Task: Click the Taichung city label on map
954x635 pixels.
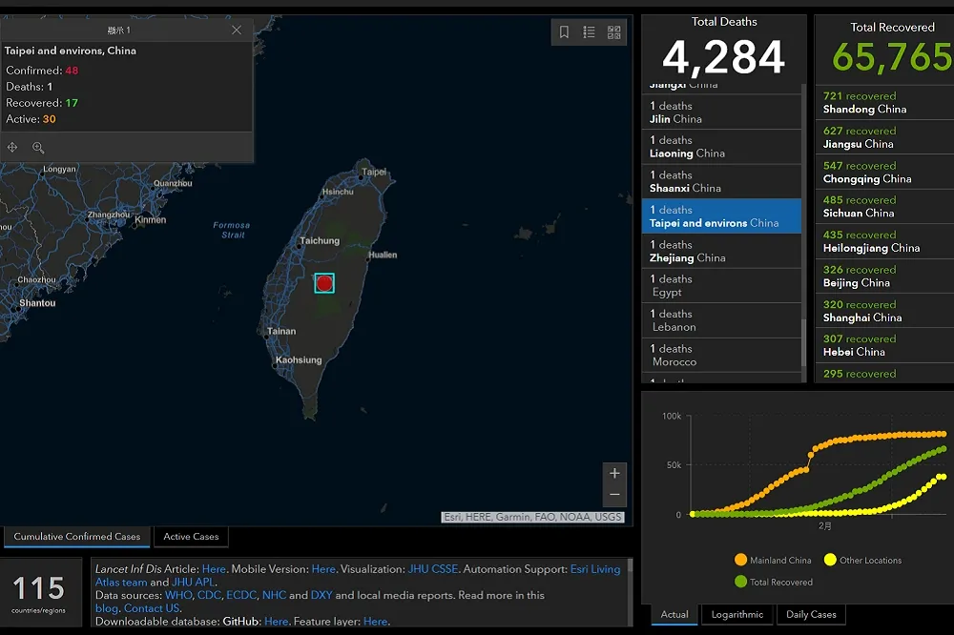Action: tap(320, 241)
